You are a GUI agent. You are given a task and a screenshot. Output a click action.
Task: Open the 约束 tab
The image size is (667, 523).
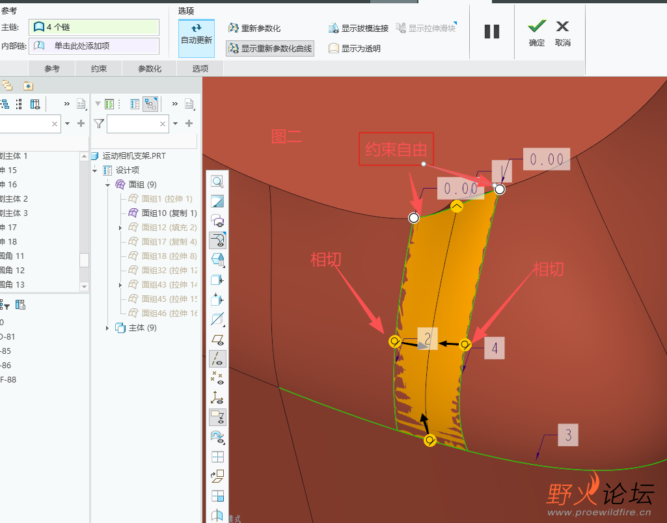[99, 68]
